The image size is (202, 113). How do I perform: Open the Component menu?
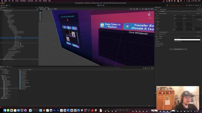(30, 1)
